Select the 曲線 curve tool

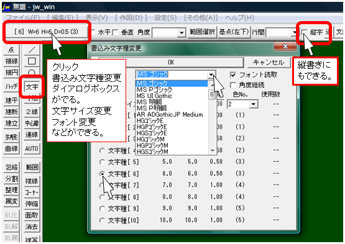tap(11, 148)
